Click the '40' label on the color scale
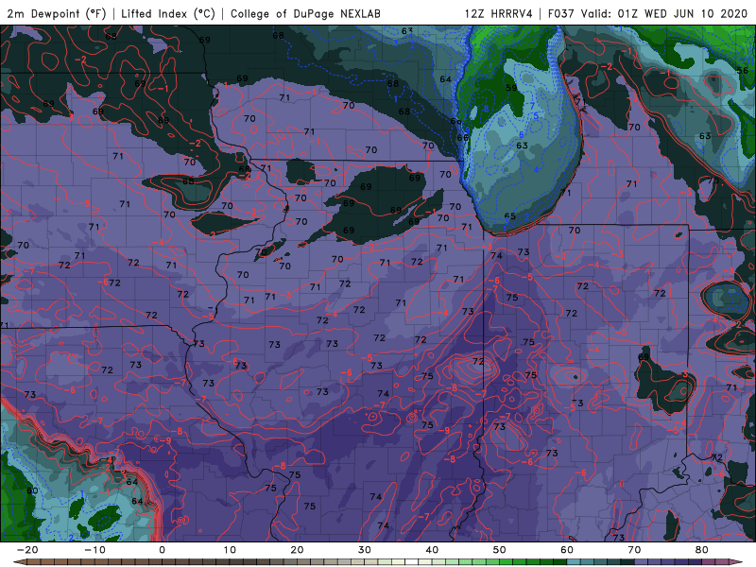Viewport: 756px width, 567px height. coord(432,550)
